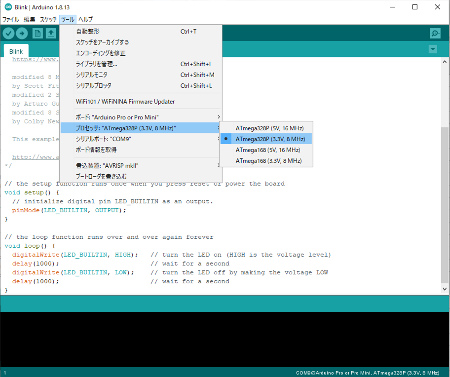Viewport: 450px width, 377px height.
Task: Click the https://www. link in code comment
Action: coord(36,59)
